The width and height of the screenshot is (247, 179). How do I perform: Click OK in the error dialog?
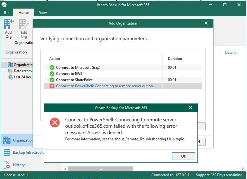point(183,156)
